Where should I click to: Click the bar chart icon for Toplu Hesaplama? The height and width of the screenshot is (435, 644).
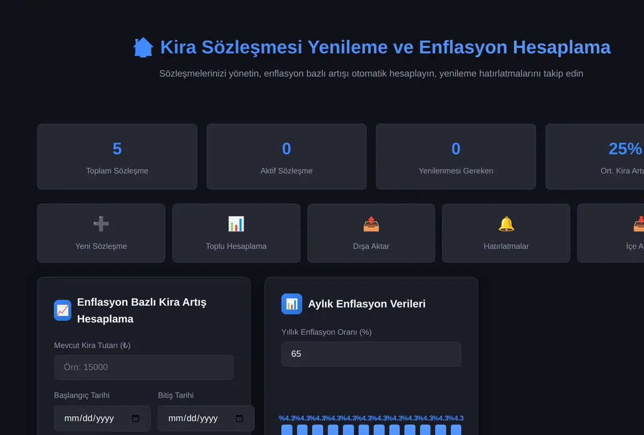coord(236,224)
